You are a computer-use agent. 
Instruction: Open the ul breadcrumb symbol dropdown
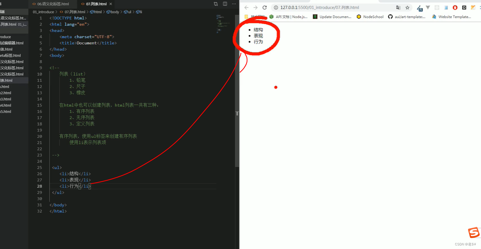point(127,12)
